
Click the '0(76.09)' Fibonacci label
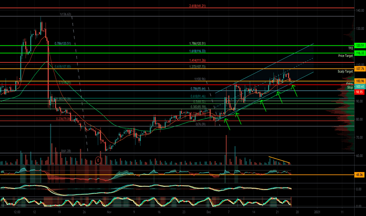pos(201,124)
